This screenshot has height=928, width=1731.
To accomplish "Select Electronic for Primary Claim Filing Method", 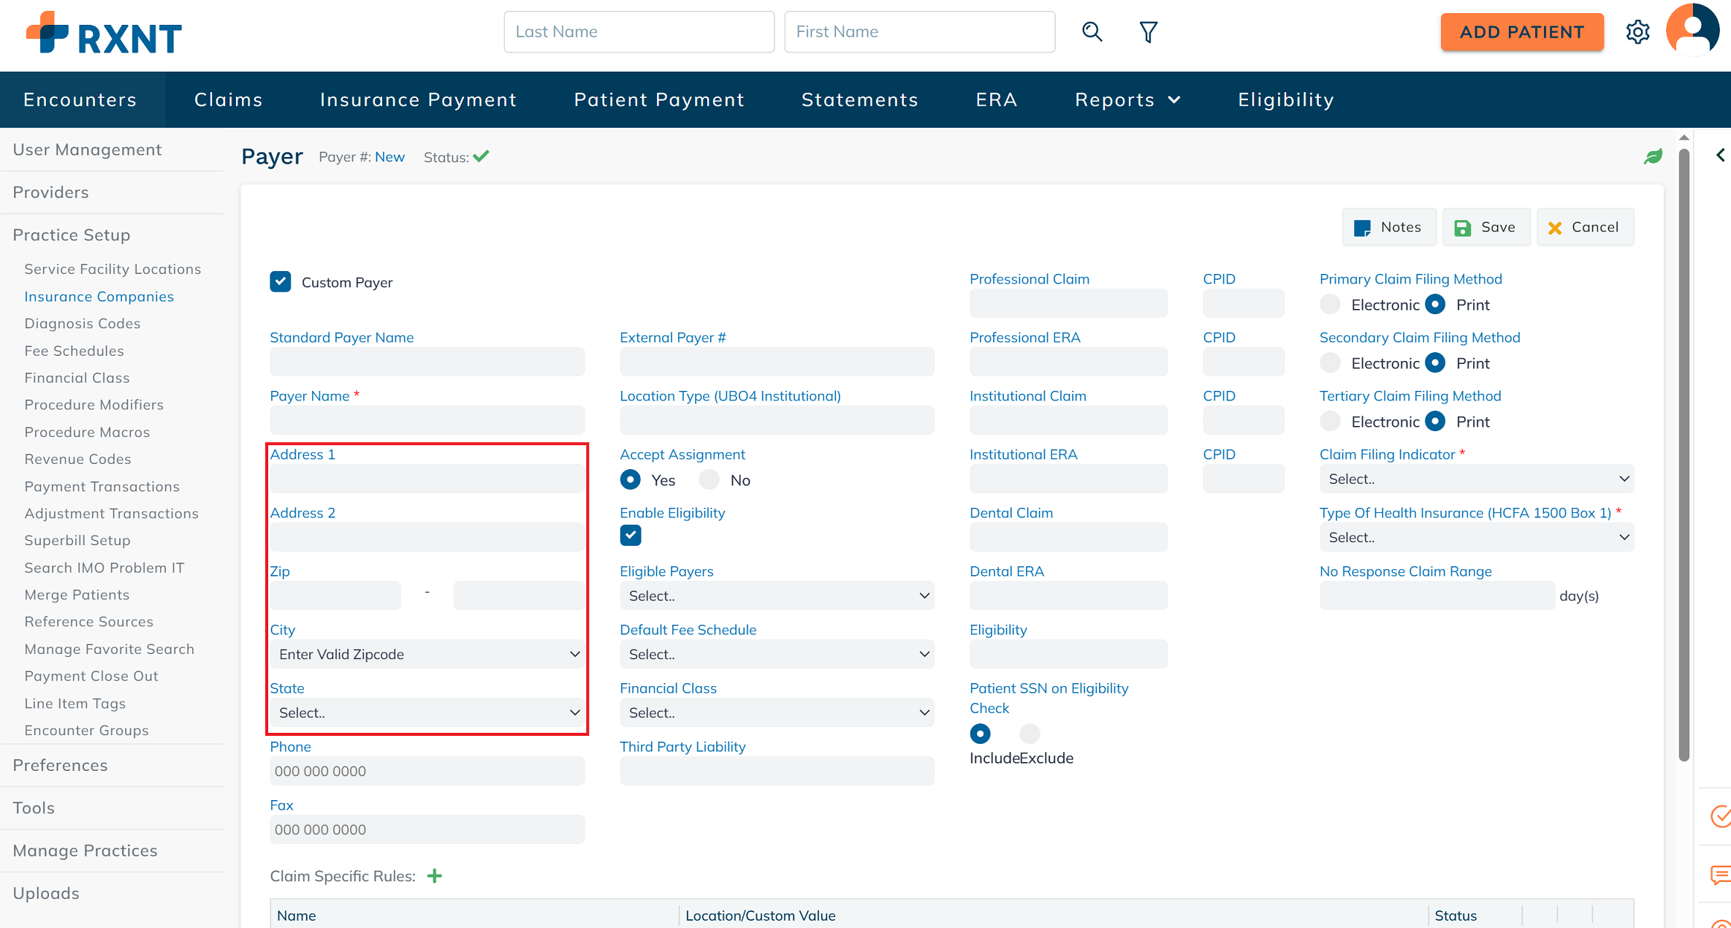I will 1331,305.
